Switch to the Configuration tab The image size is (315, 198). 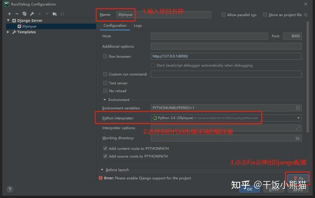click(115, 25)
